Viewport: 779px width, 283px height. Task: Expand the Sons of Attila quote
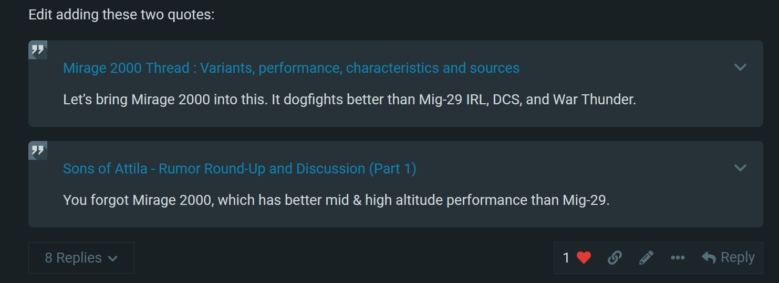point(740,168)
